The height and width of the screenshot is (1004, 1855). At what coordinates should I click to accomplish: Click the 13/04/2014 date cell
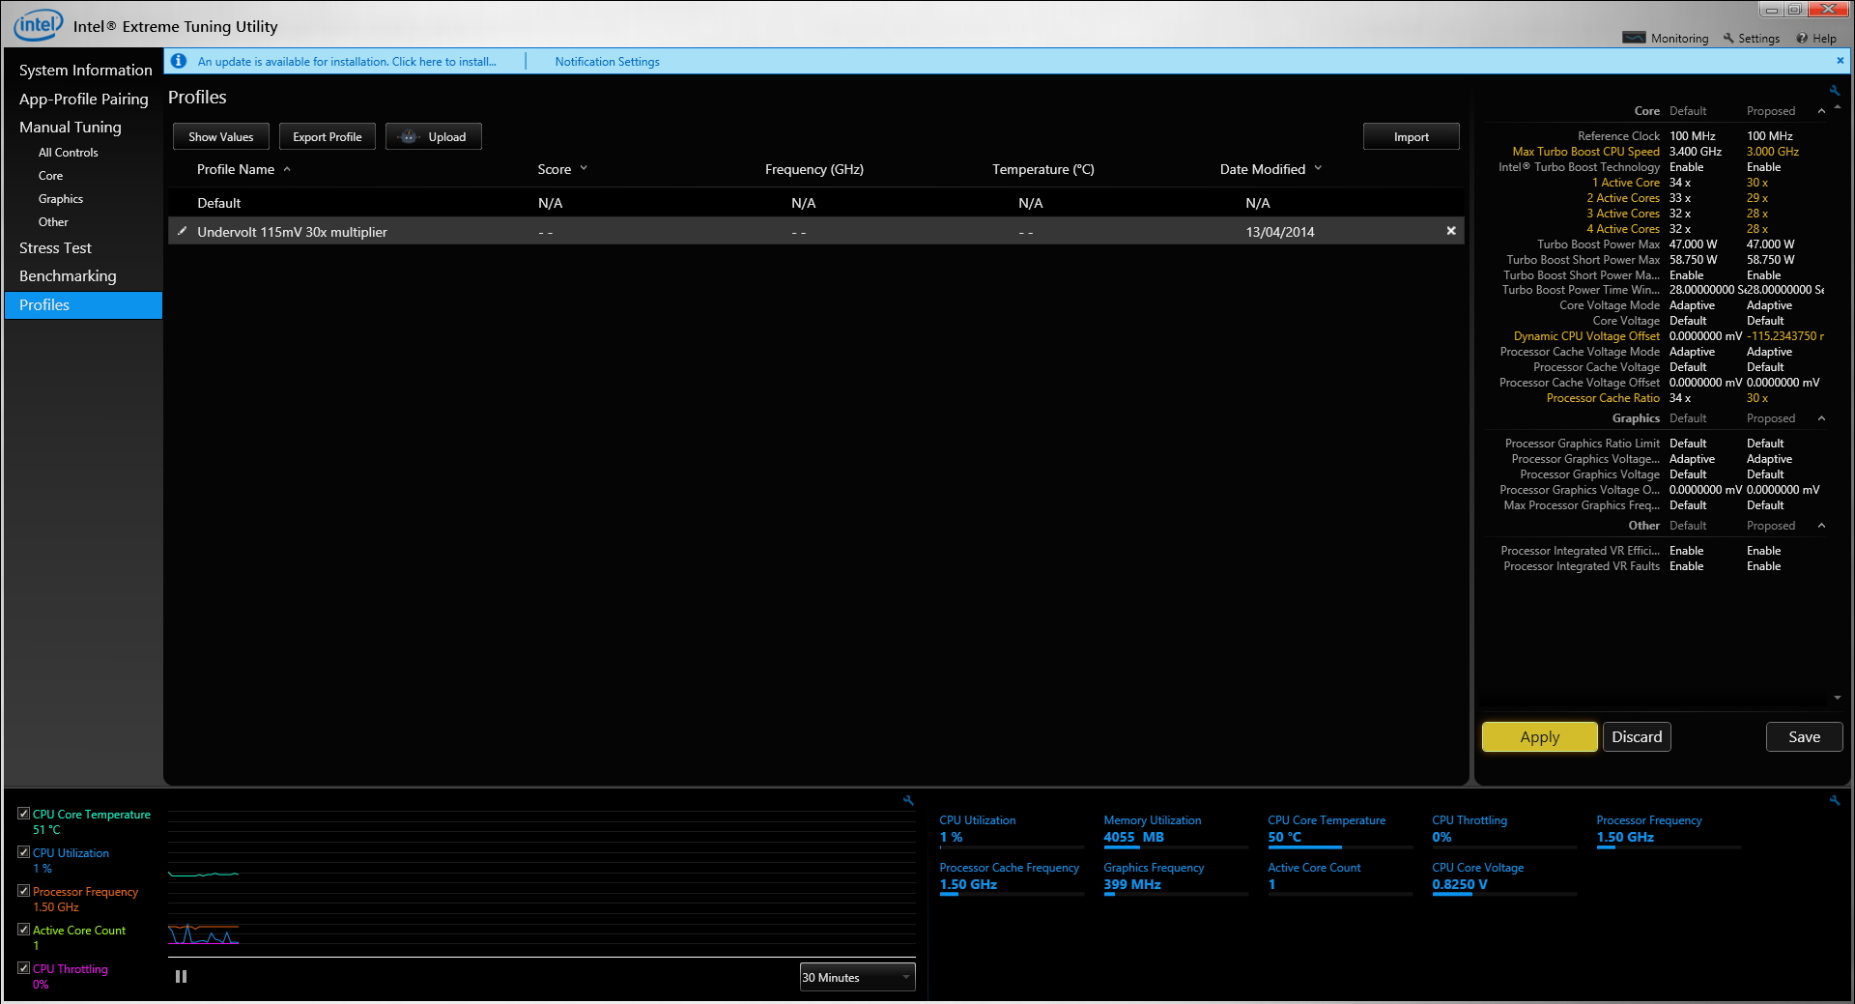click(x=1279, y=232)
